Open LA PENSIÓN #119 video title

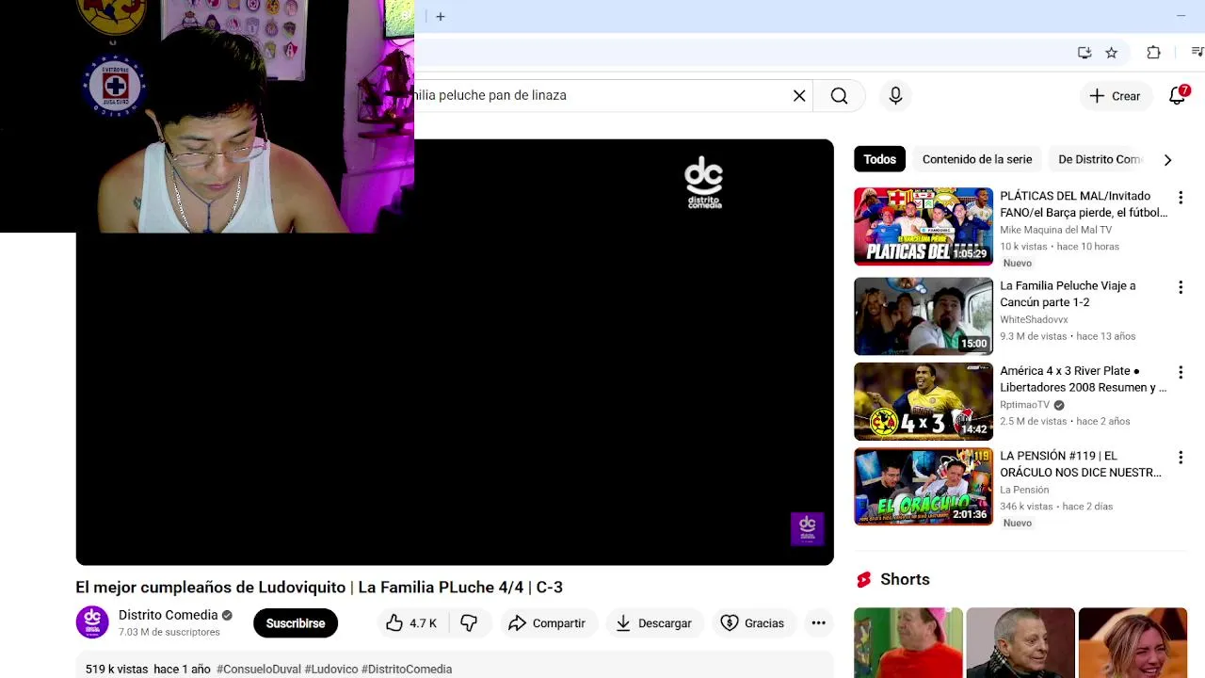point(1081,464)
